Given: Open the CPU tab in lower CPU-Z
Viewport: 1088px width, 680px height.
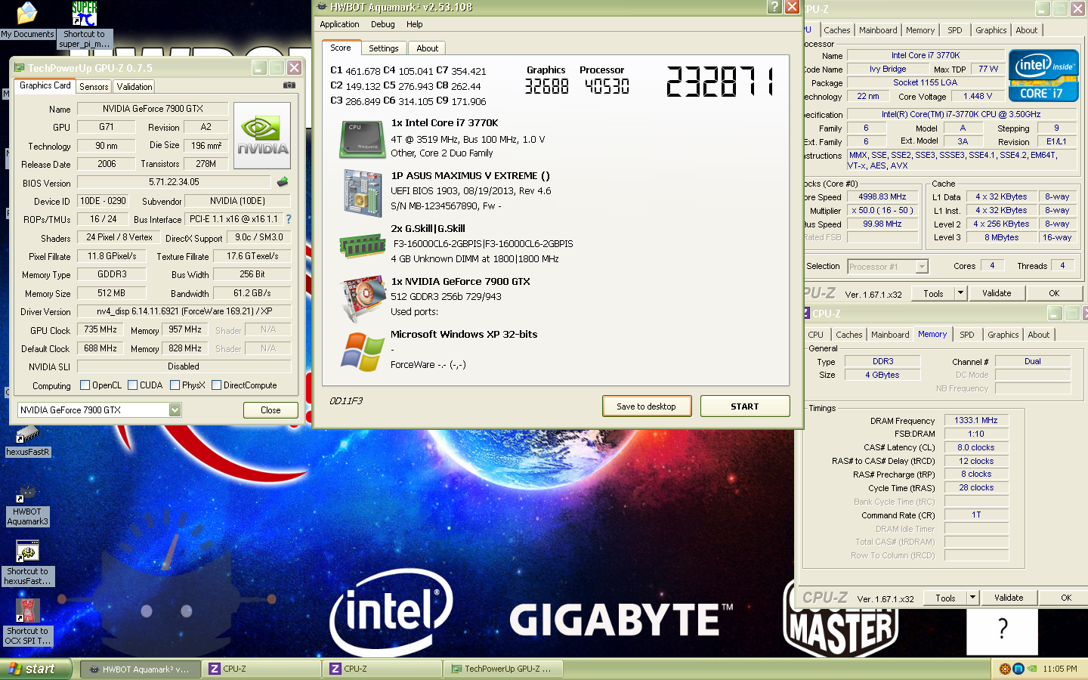Looking at the screenshot, I should point(816,335).
